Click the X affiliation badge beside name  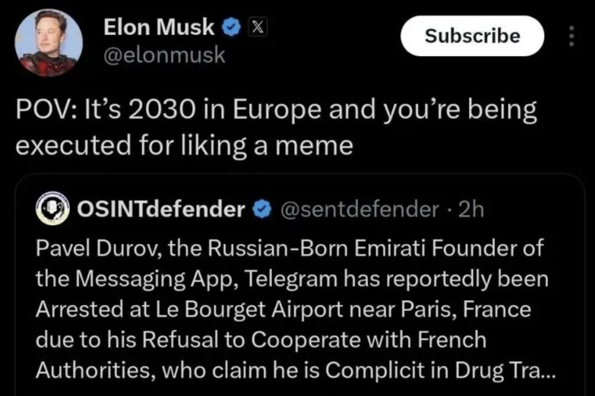pos(252,27)
